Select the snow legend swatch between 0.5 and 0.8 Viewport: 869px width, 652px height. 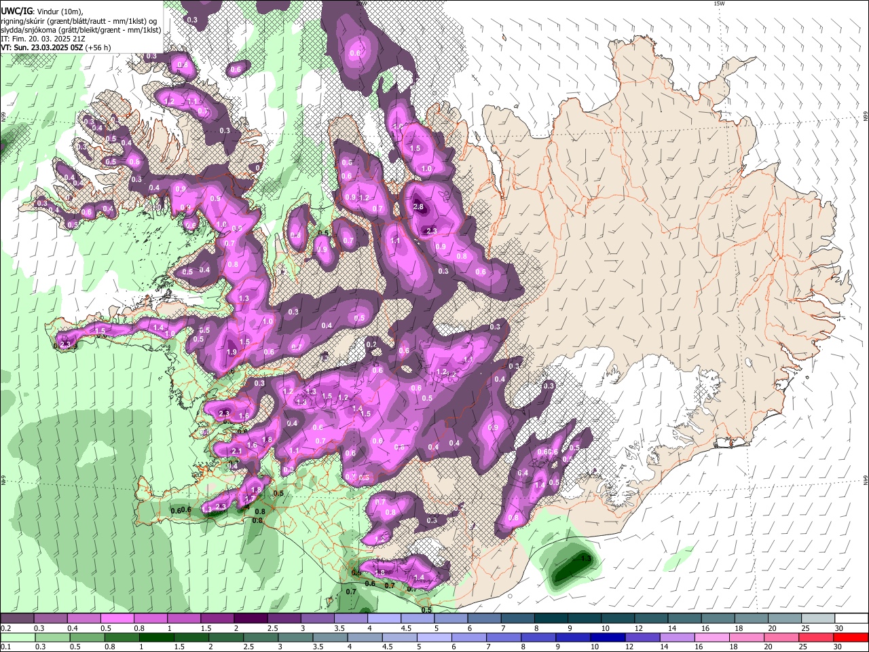(x=117, y=619)
